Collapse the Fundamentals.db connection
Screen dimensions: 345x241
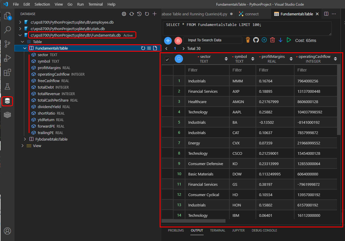[x=20, y=35]
